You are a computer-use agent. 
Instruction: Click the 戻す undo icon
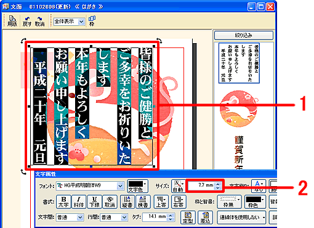pyautogui.click(x=26, y=22)
